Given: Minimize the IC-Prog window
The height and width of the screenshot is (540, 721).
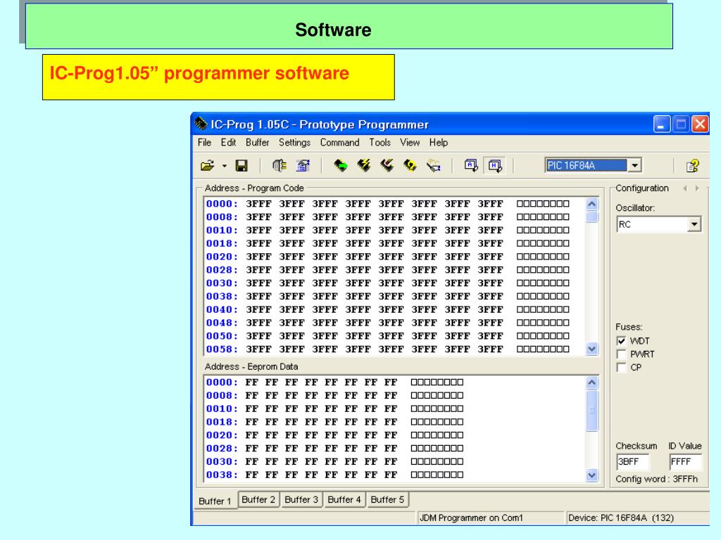Looking at the screenshot, I should [661, 124].
